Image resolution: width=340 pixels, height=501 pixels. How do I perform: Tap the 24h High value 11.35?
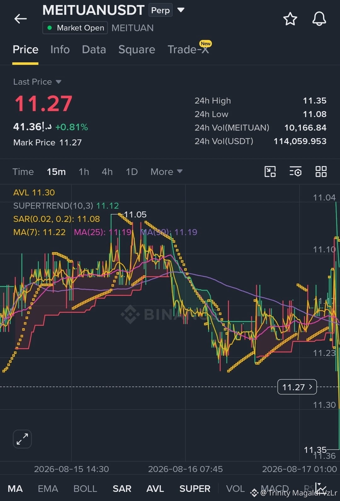coord(314,101)
